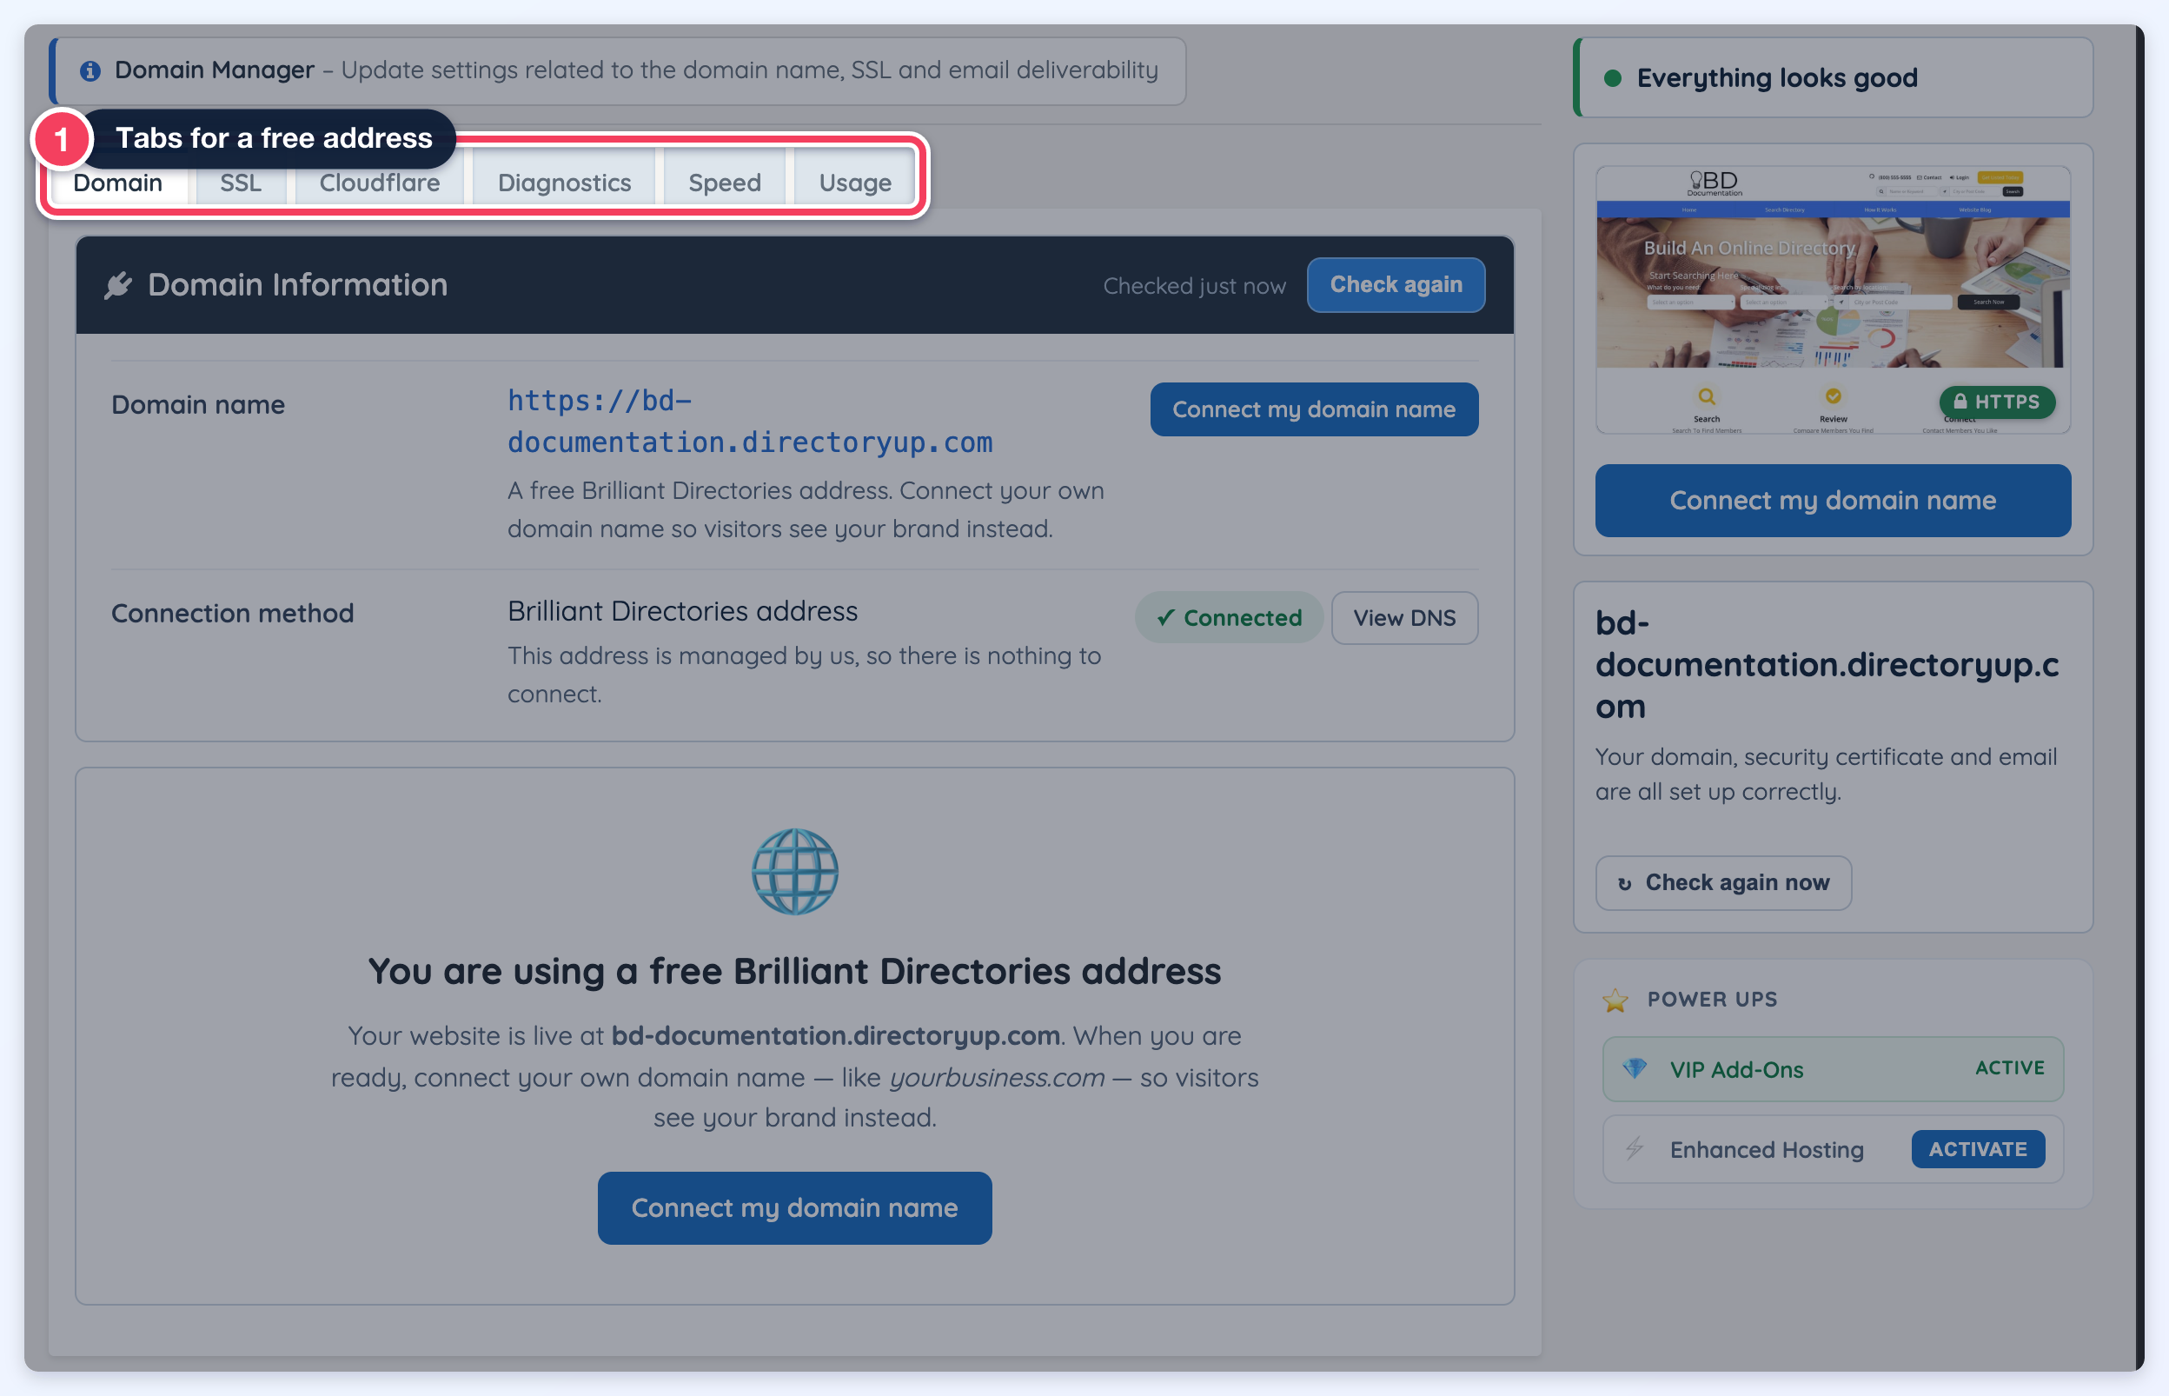Screen dimensions: 2169x1396
Task: Click the HTTPS lock badge on the preview
Action: pos(1997,402)
